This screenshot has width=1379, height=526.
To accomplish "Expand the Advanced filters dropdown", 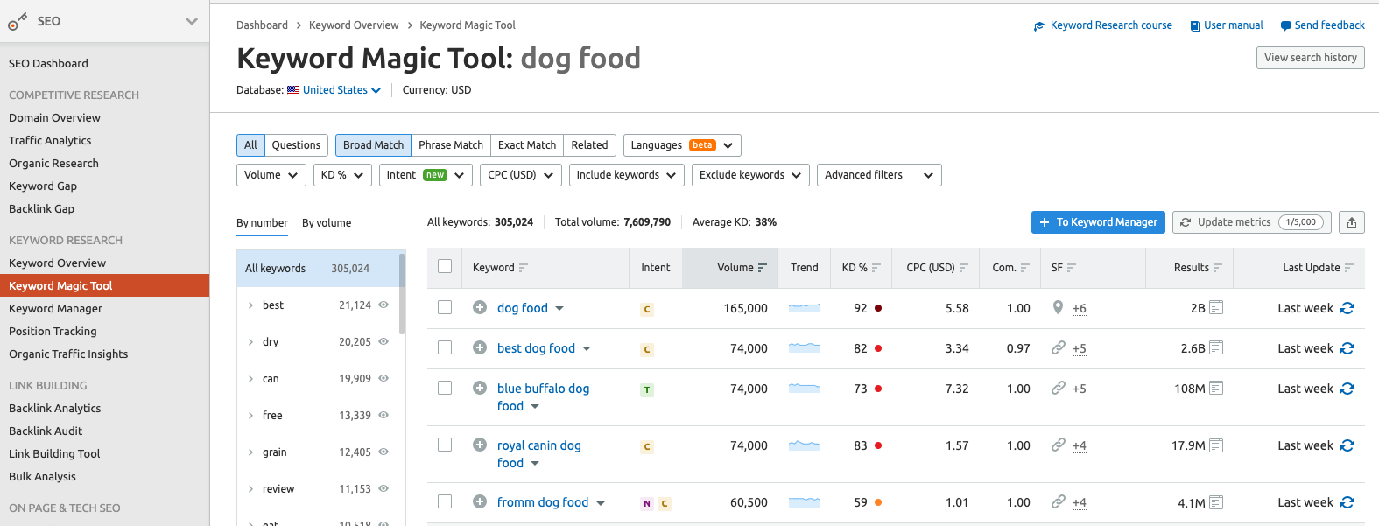I will tap(878, 175).
